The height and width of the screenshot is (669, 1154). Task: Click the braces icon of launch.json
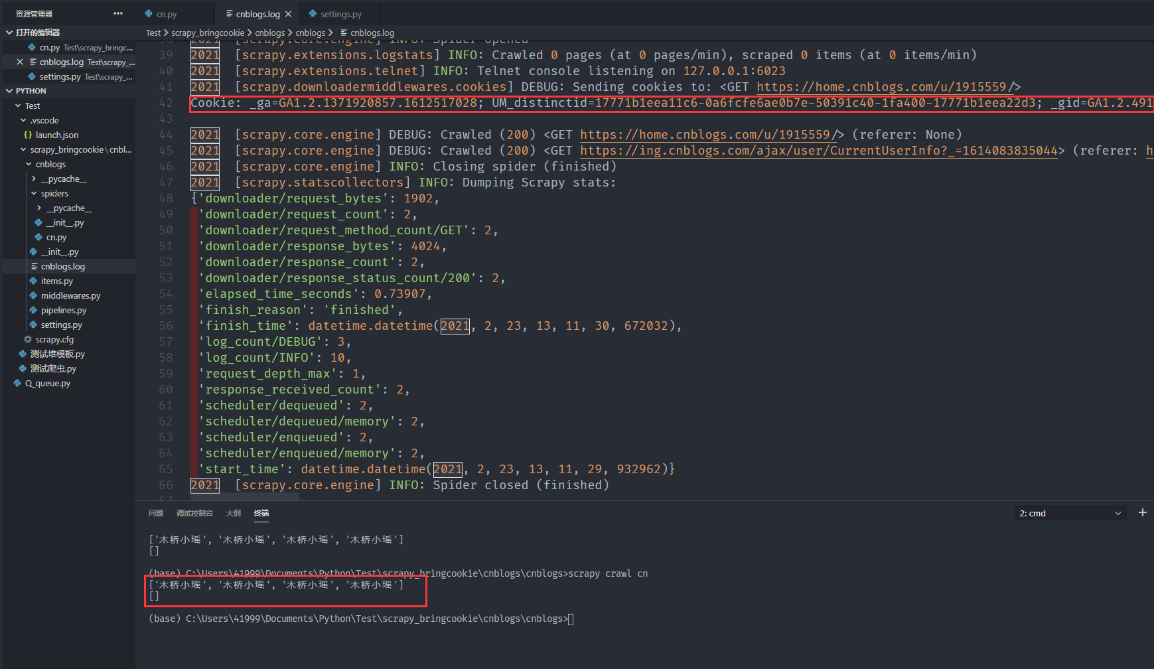(28, 135)
